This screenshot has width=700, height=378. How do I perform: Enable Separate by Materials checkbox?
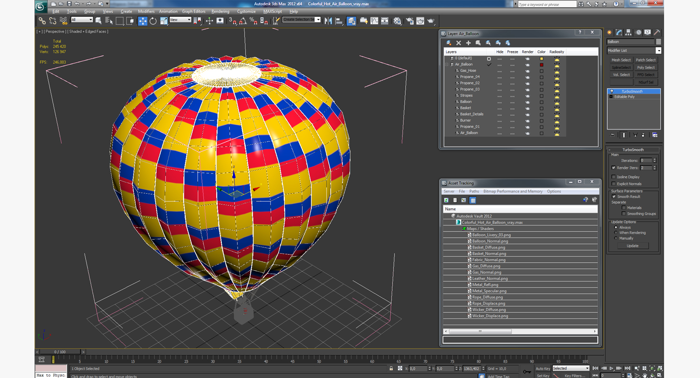[x=624, y=208]
